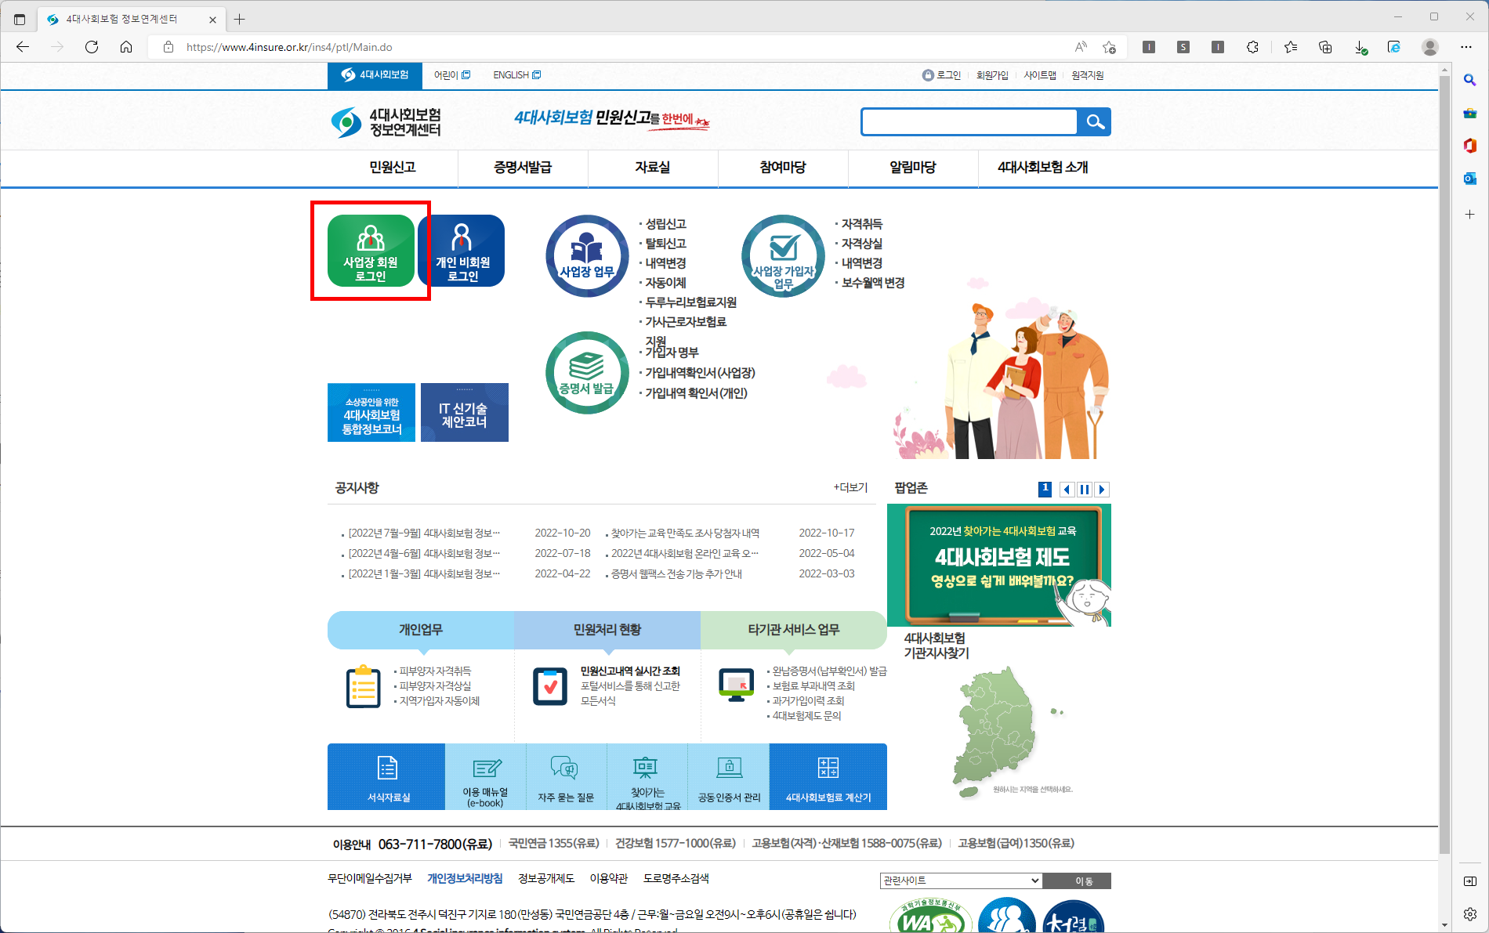The height and width of the screenshot is (933, 1489).
Task: Open 찾아가는 교육 만족도 조사 notice
Action: [685, 533]
